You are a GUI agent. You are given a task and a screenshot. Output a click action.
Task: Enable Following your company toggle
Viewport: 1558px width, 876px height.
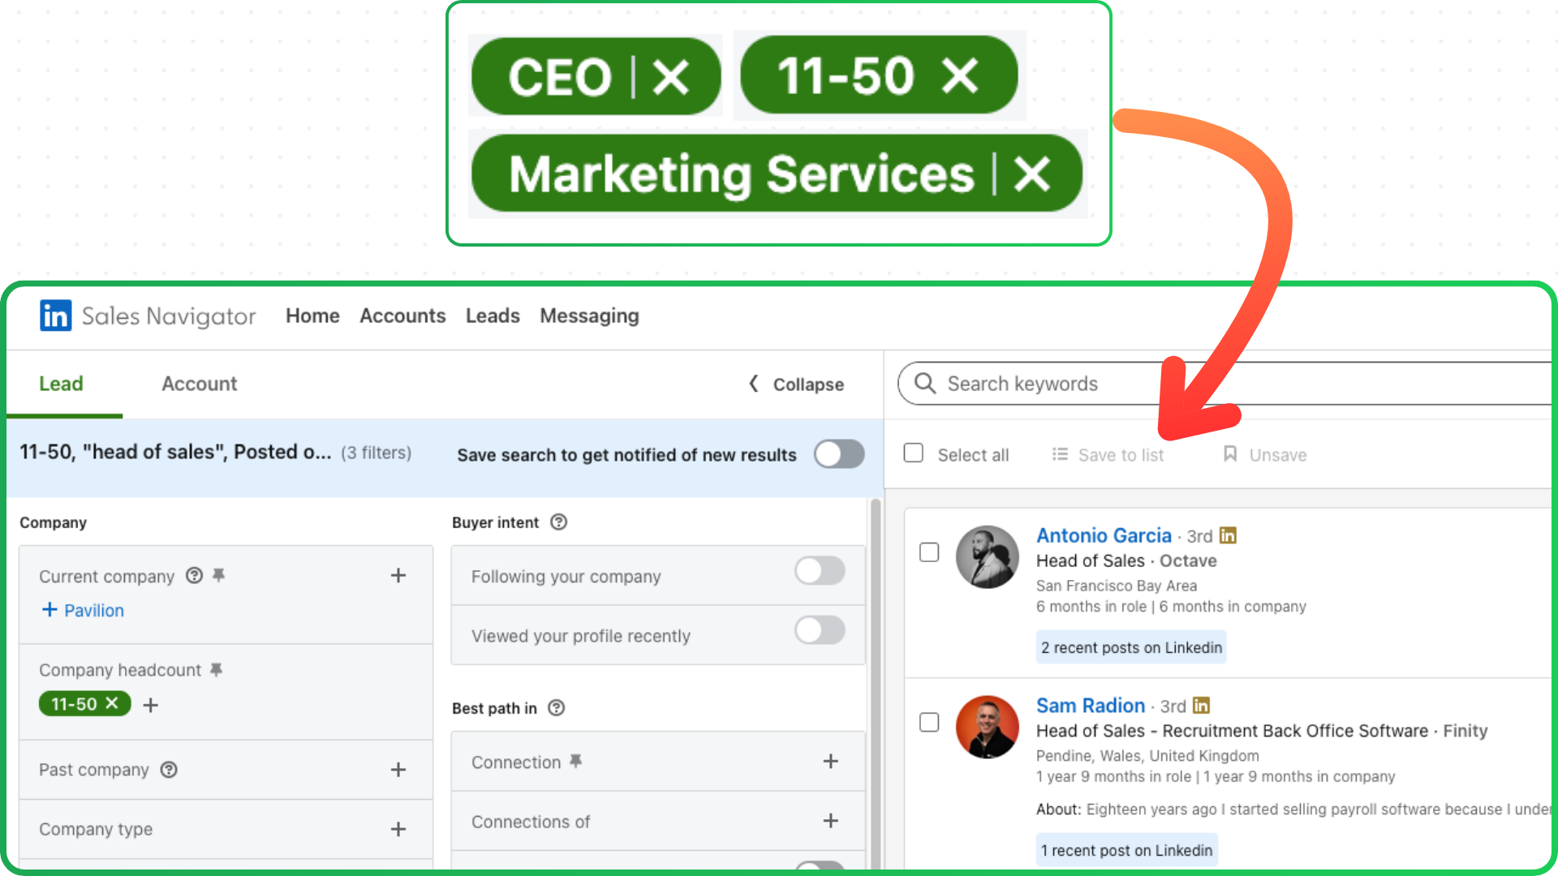(x=820, y=571)
